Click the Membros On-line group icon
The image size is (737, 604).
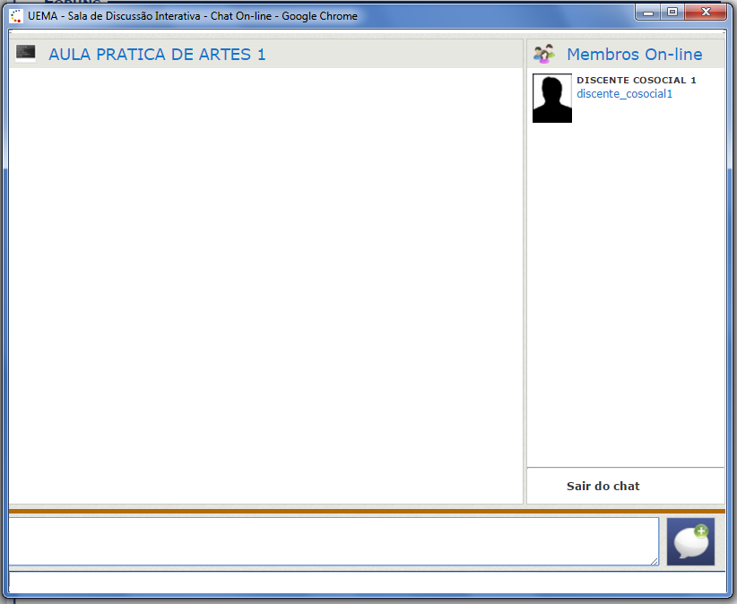(x=544, y=54)
